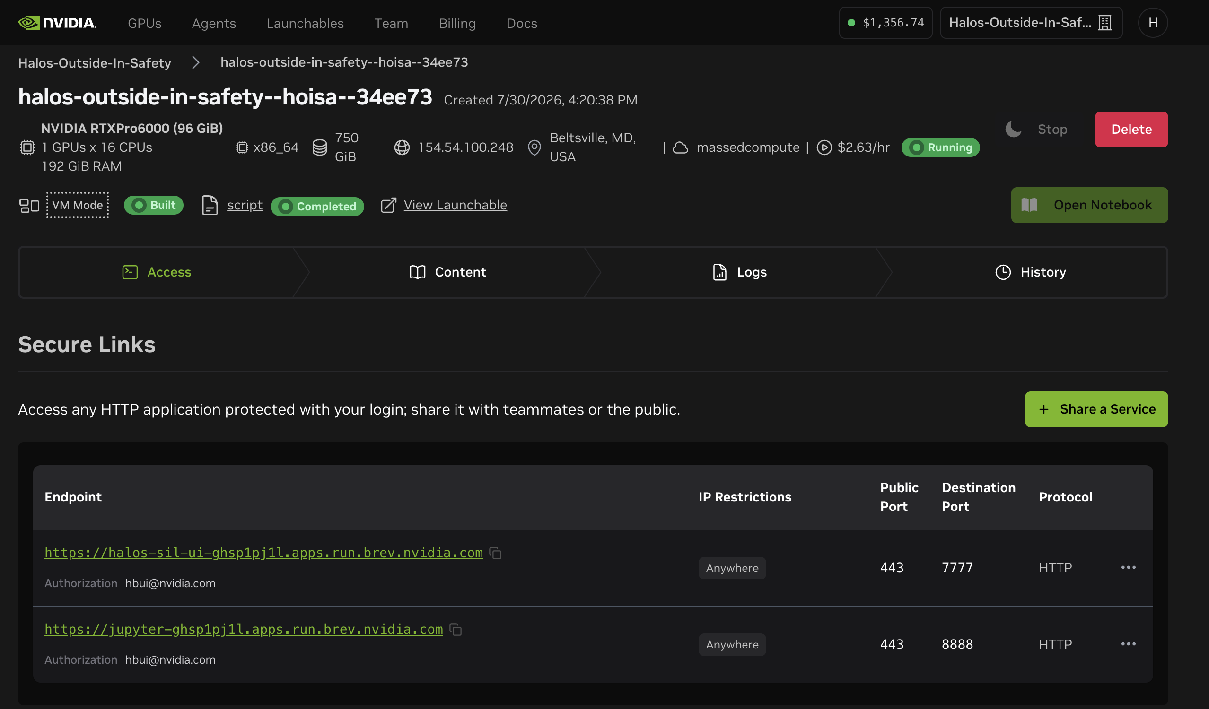The image size is (1209, 709).
Task: Open the Docs page
Action: pos(522,23)
